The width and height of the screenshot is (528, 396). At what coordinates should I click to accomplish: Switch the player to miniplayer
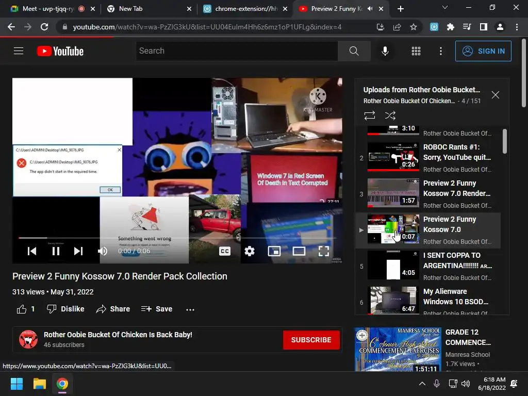(x=274, y=251)
